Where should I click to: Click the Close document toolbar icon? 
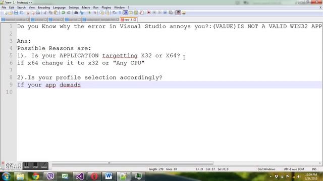(x=27, y=13)
